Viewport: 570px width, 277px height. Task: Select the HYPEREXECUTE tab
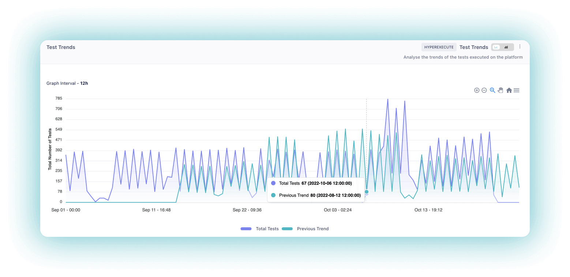click(x=439, y=47)
